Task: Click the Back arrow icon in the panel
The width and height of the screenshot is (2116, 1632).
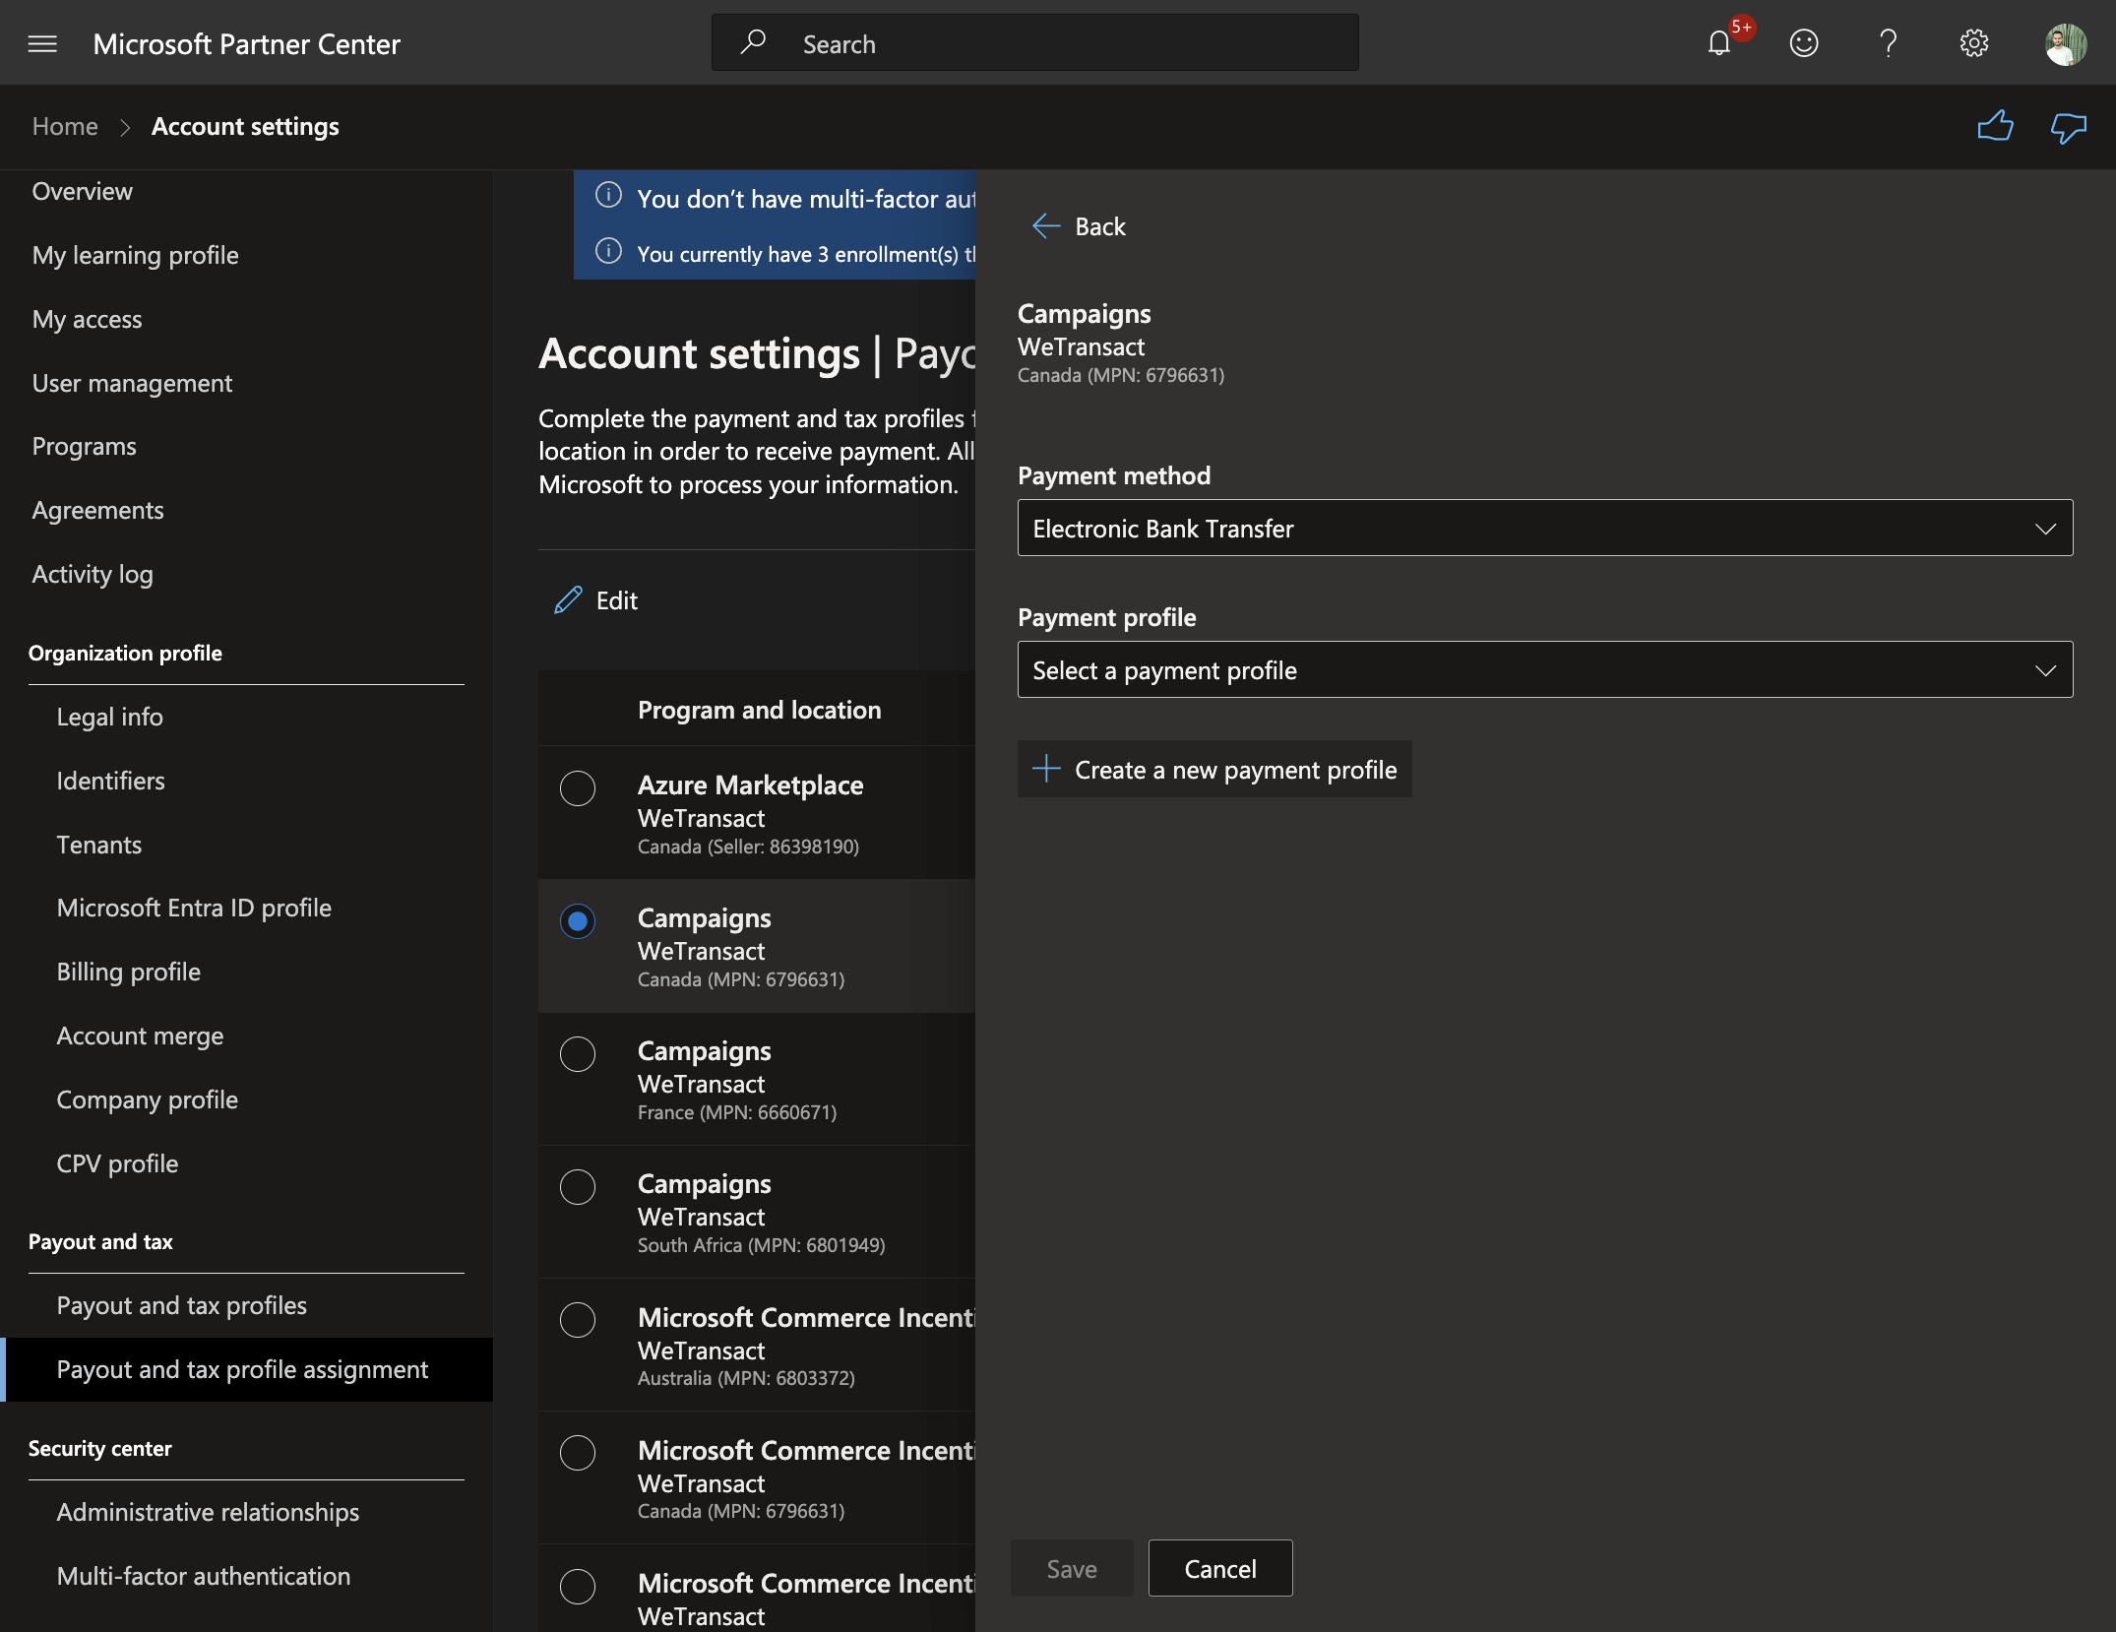Action: 1045,226
